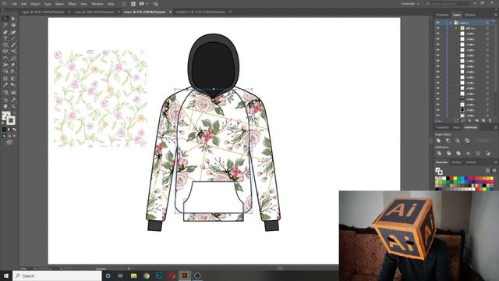Select the Direct Selection tool (white arrow)
The height and width of the screenshot is (281, 499).
point(13,19)
